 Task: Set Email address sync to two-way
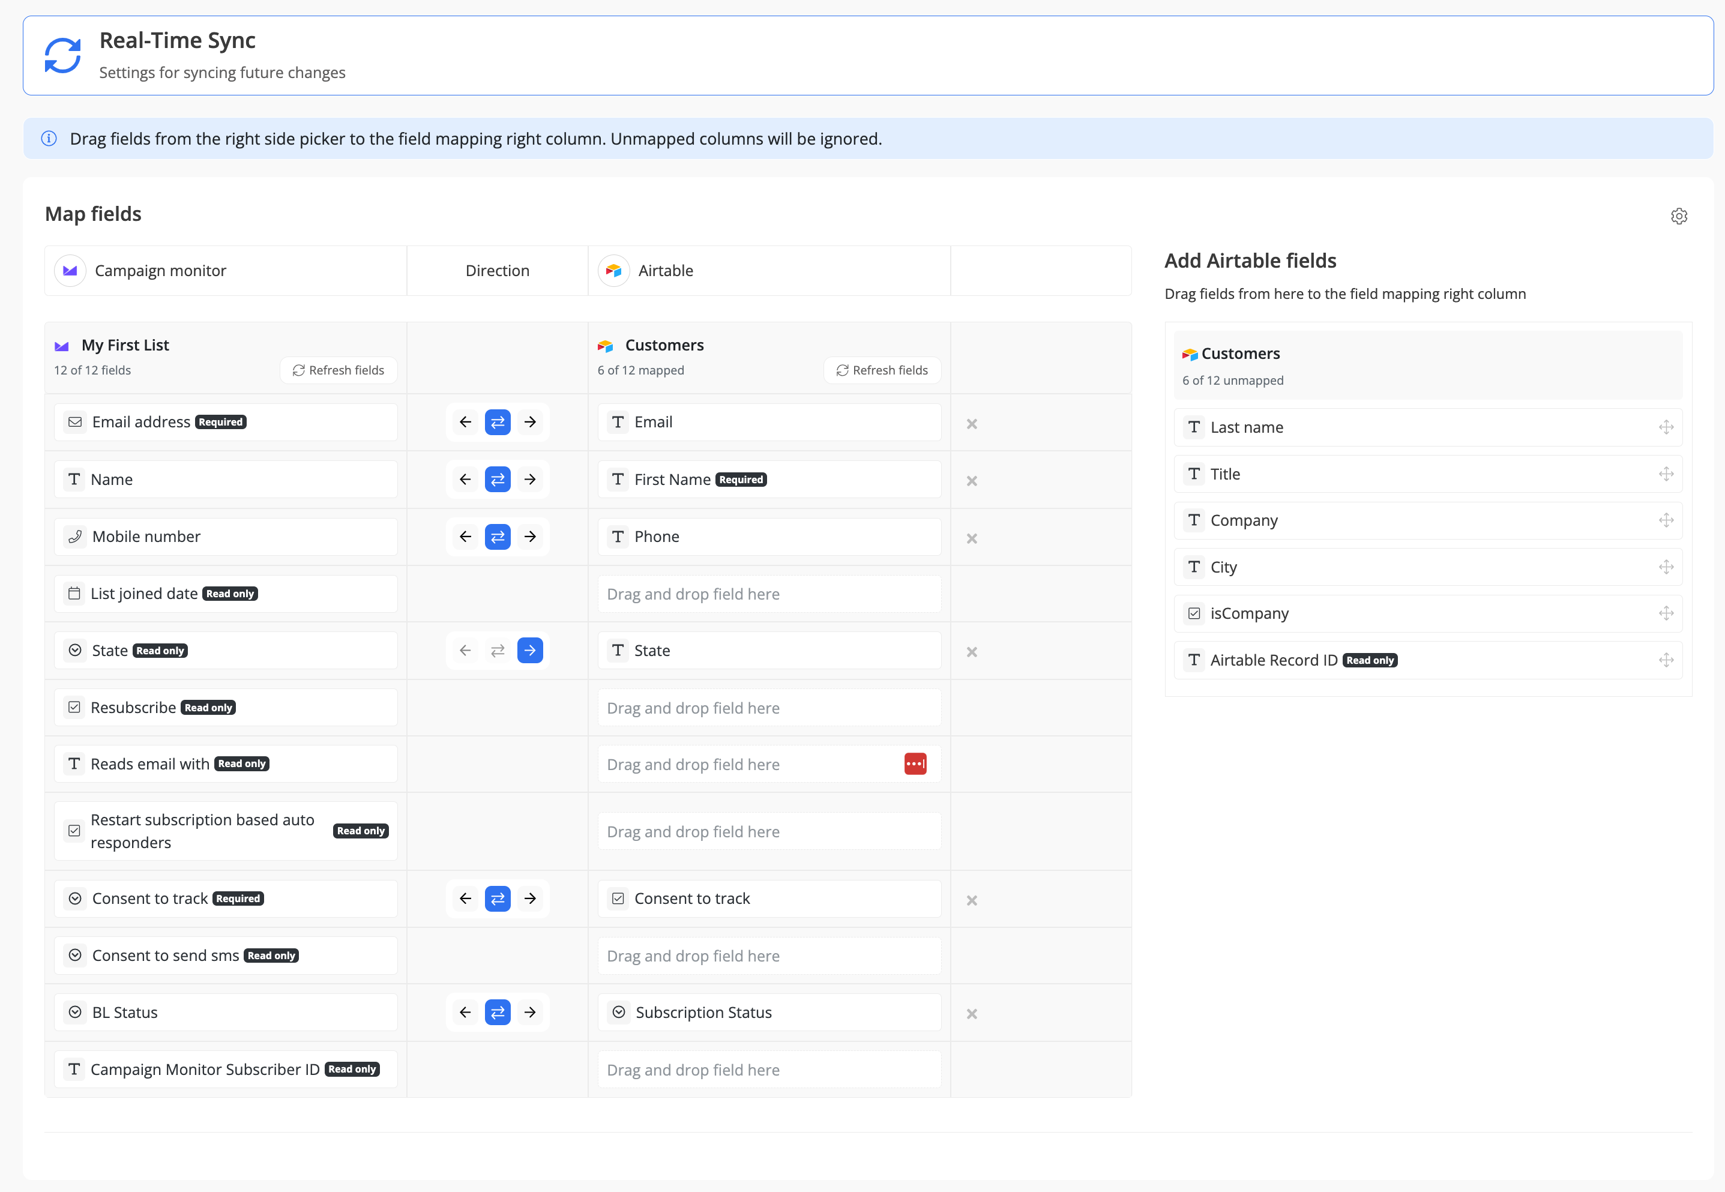point(498,422)
